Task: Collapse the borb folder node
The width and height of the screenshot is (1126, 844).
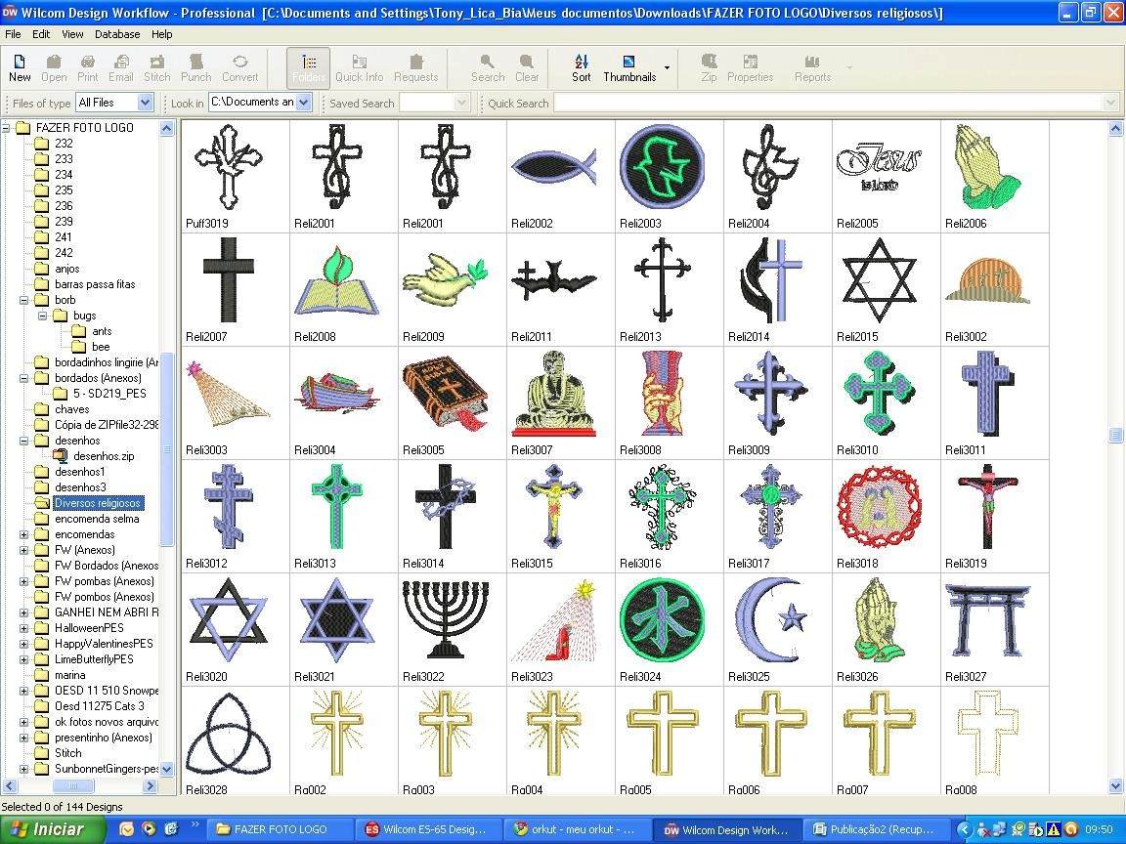Action: click(x=23, y=300)
